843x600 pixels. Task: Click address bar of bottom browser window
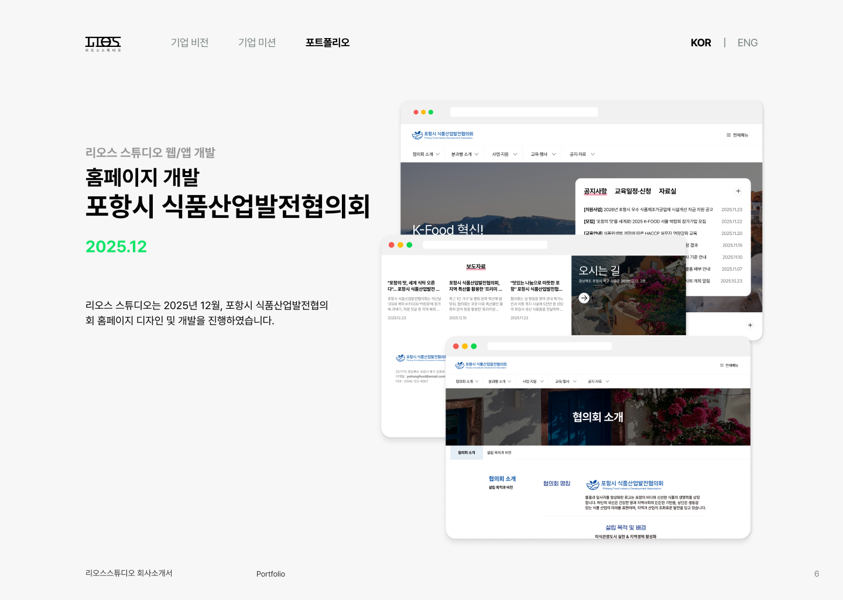click(x=549, y=346)
